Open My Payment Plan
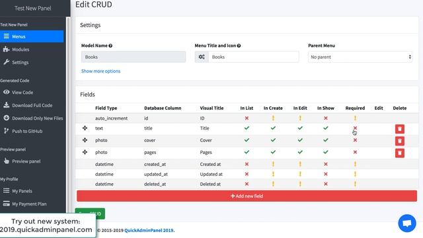 point(29,204)
